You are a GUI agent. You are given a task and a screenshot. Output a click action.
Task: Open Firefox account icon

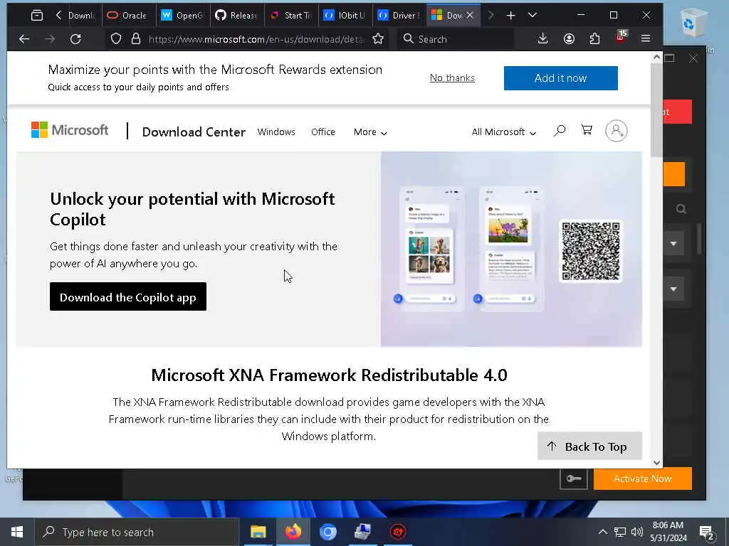(569, 39)
